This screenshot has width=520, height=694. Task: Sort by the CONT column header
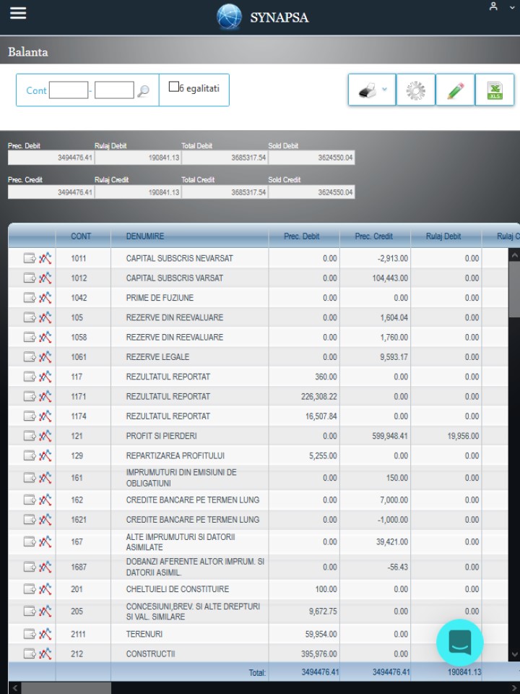click(81, 236)
